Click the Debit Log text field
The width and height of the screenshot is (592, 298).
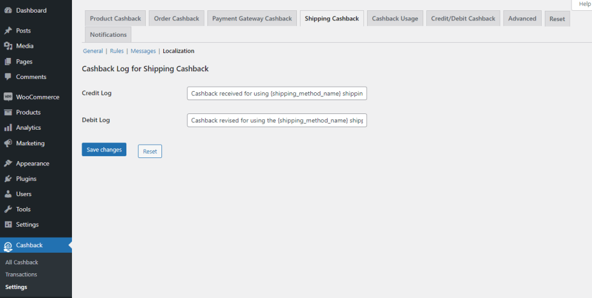click(x=277, y=120)
